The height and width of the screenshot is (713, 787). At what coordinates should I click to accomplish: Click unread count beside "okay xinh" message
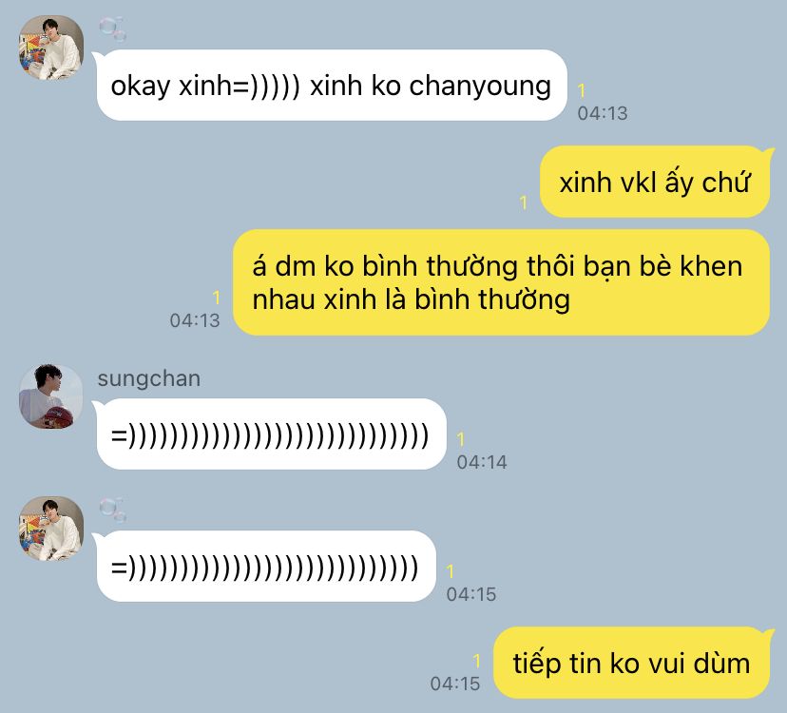point(582,90)
